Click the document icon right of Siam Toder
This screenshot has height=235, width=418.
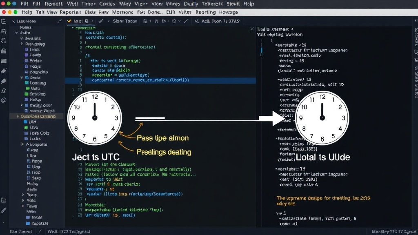coord(145,21)
